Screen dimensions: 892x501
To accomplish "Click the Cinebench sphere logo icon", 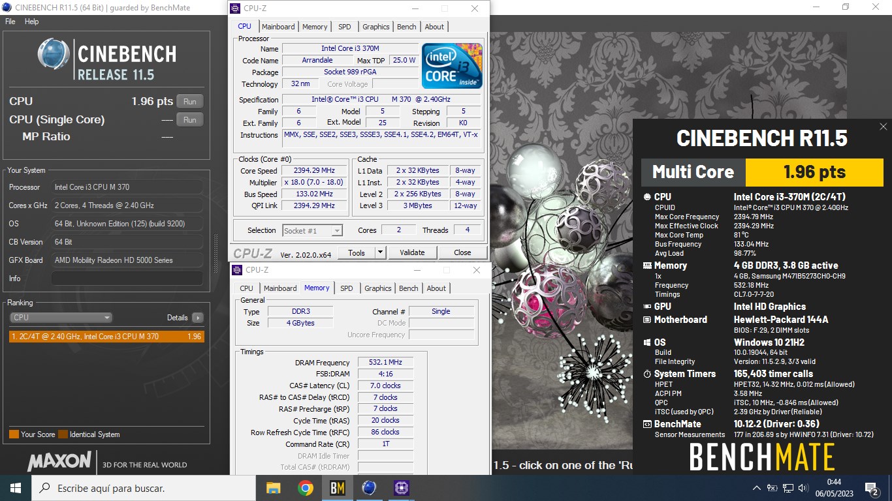I will point(53,55).
